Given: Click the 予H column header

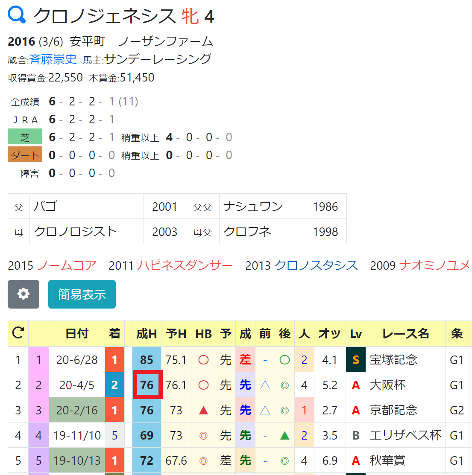Looking at the screenshot, I should (x=176, y=334).
